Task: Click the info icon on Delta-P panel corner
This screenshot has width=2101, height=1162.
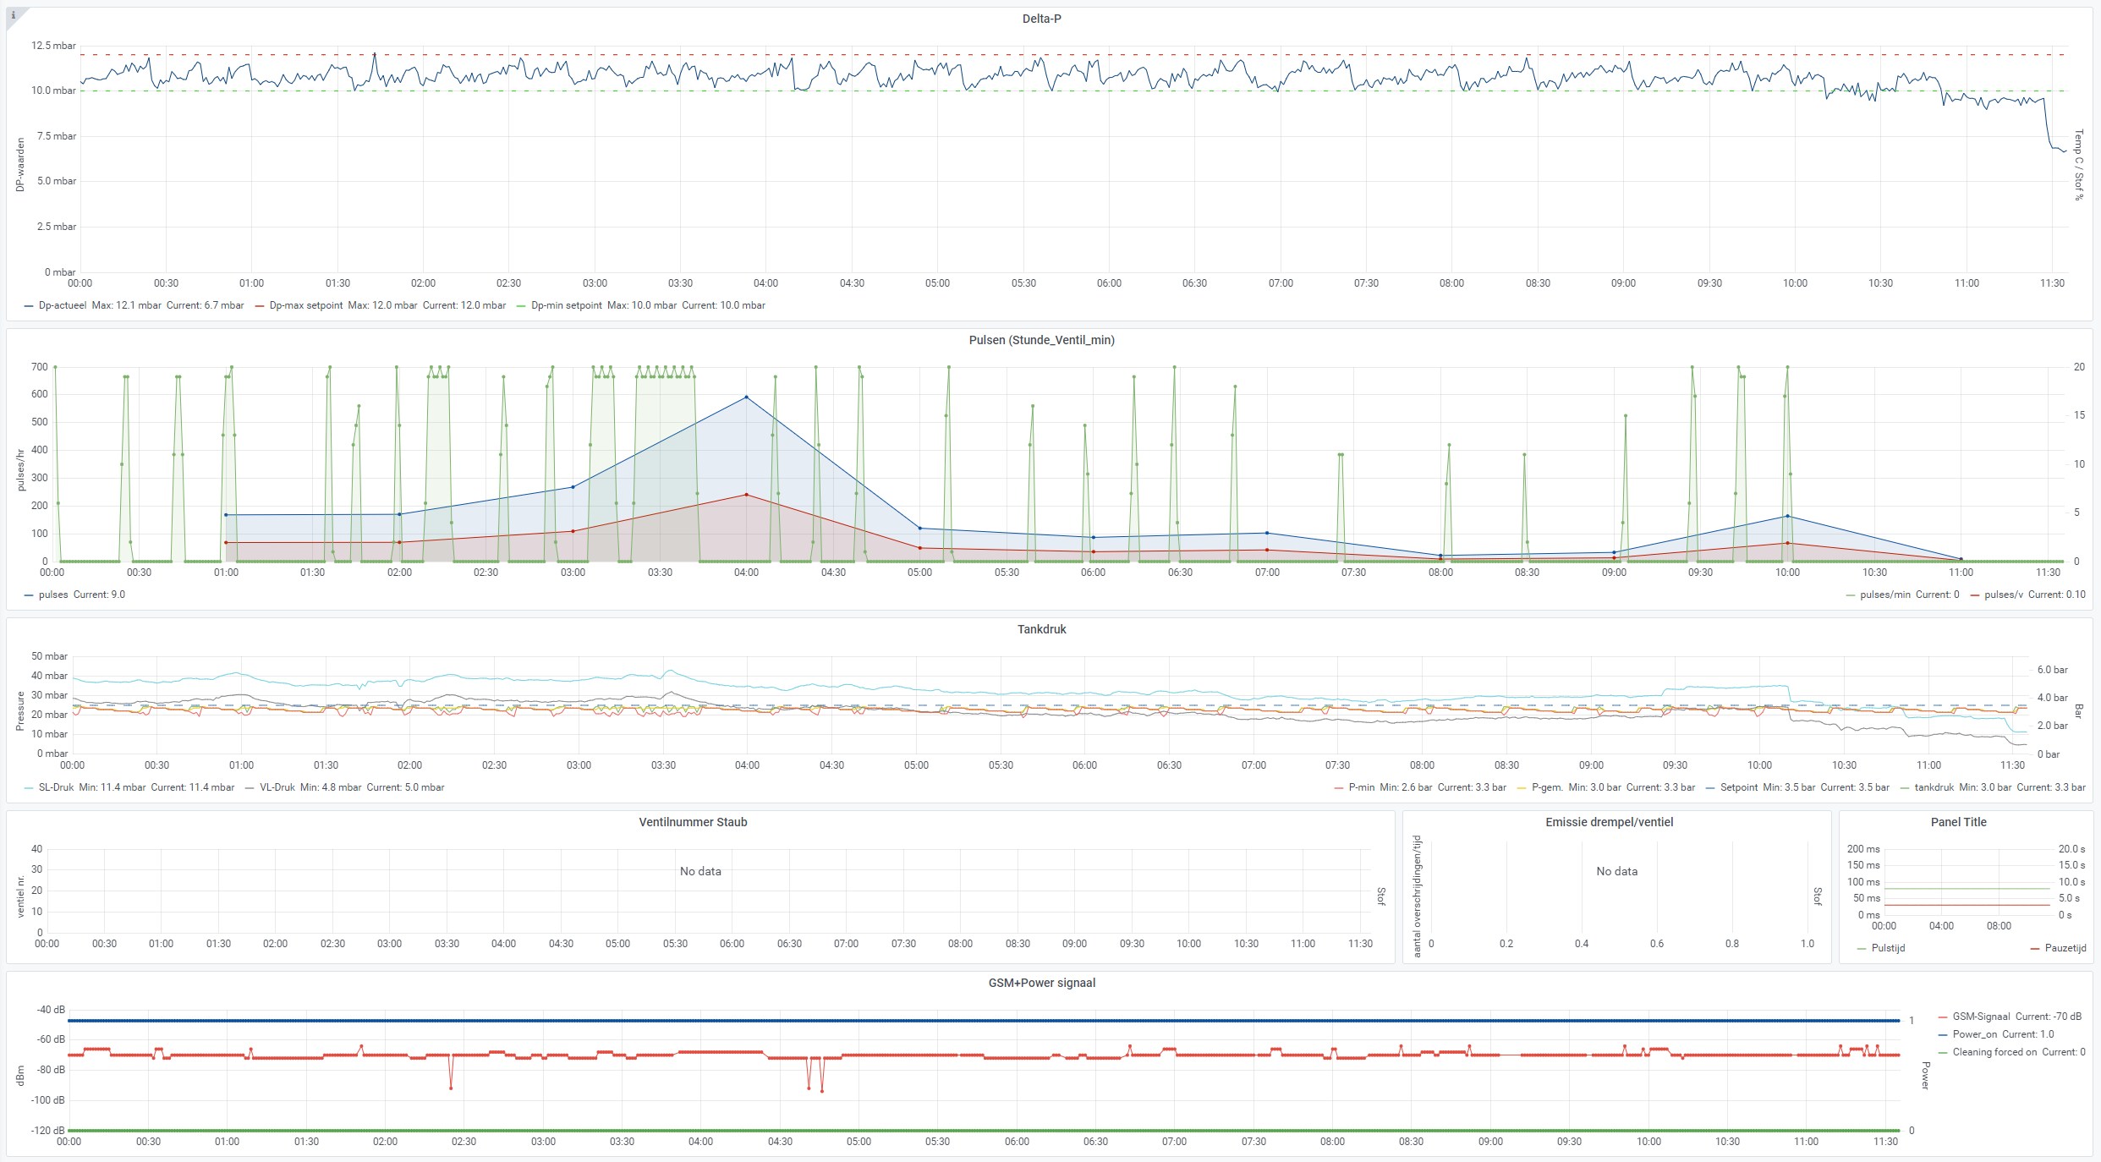Action: pyautogui.click(x=13, y=14)
